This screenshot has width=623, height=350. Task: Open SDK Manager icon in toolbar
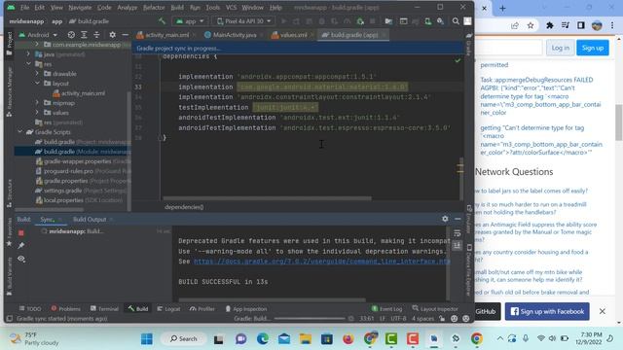tap(440, 21)
